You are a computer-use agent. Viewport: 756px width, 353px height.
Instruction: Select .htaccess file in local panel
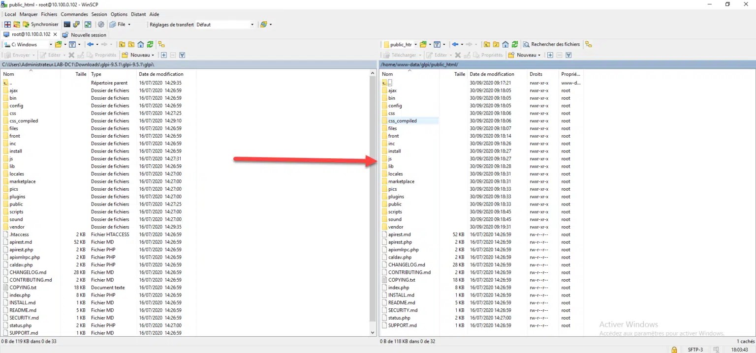[20, 235]
